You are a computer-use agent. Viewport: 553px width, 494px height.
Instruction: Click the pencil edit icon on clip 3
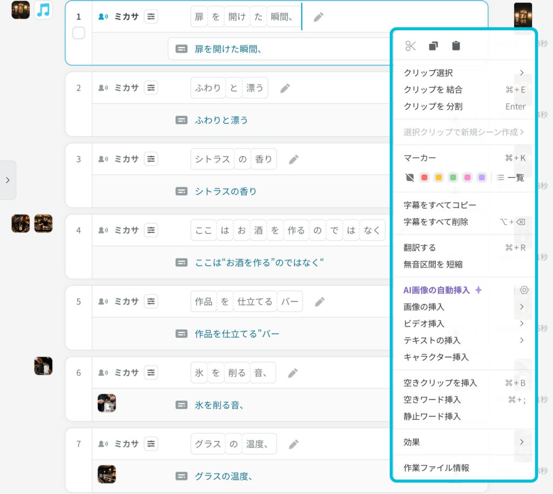[293, 159]
